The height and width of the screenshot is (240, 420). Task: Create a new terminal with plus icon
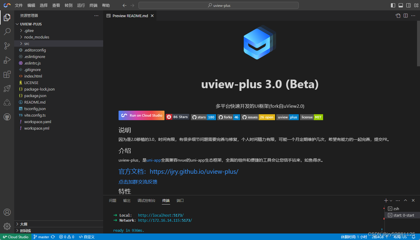pyautogui.click(x=386, y=200)
